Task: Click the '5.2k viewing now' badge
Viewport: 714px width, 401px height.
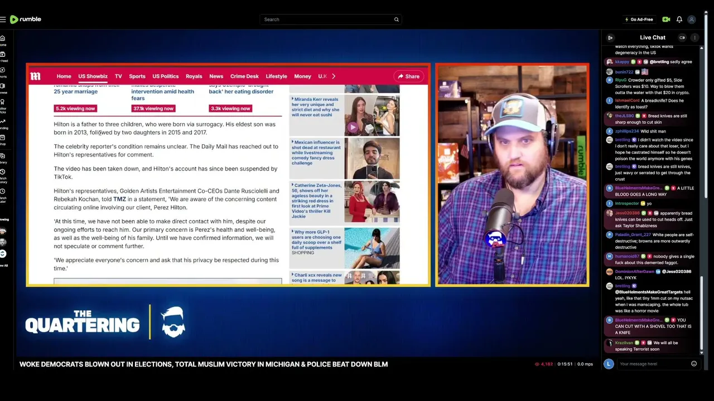Action: tap(75, 109)
